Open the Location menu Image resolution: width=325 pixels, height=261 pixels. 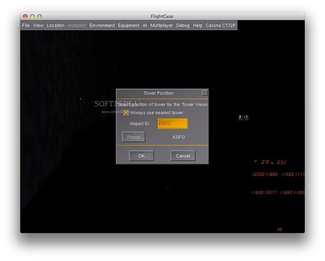click(55, 25)
